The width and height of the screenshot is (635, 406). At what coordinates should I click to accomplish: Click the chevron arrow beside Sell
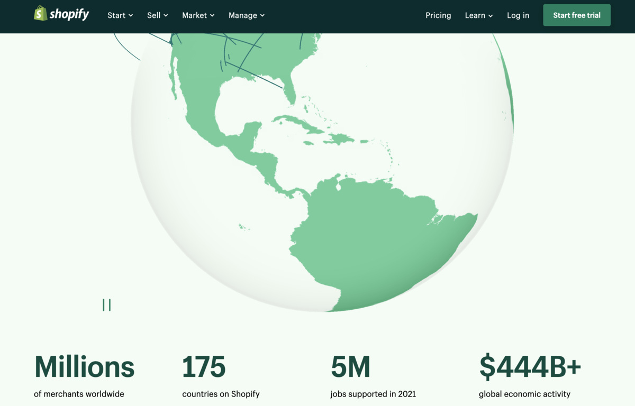(166, 16)
